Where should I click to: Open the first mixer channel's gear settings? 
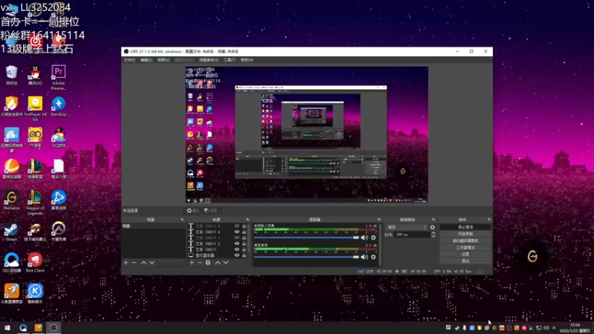373,238
